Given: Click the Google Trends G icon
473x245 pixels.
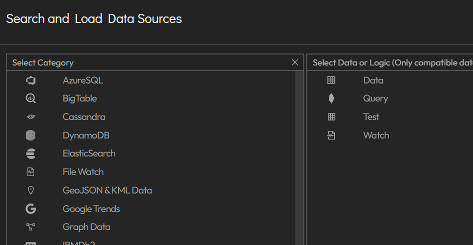Looking at the screenshot, I should [31, 209].
